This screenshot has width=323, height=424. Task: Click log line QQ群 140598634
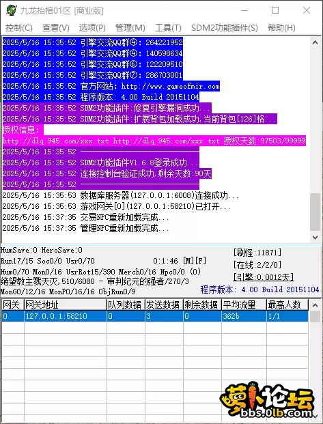coord(92,53)
